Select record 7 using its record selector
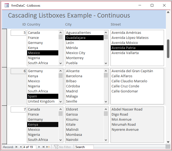Screen dimensions: 172x151 tap(4, 125)
